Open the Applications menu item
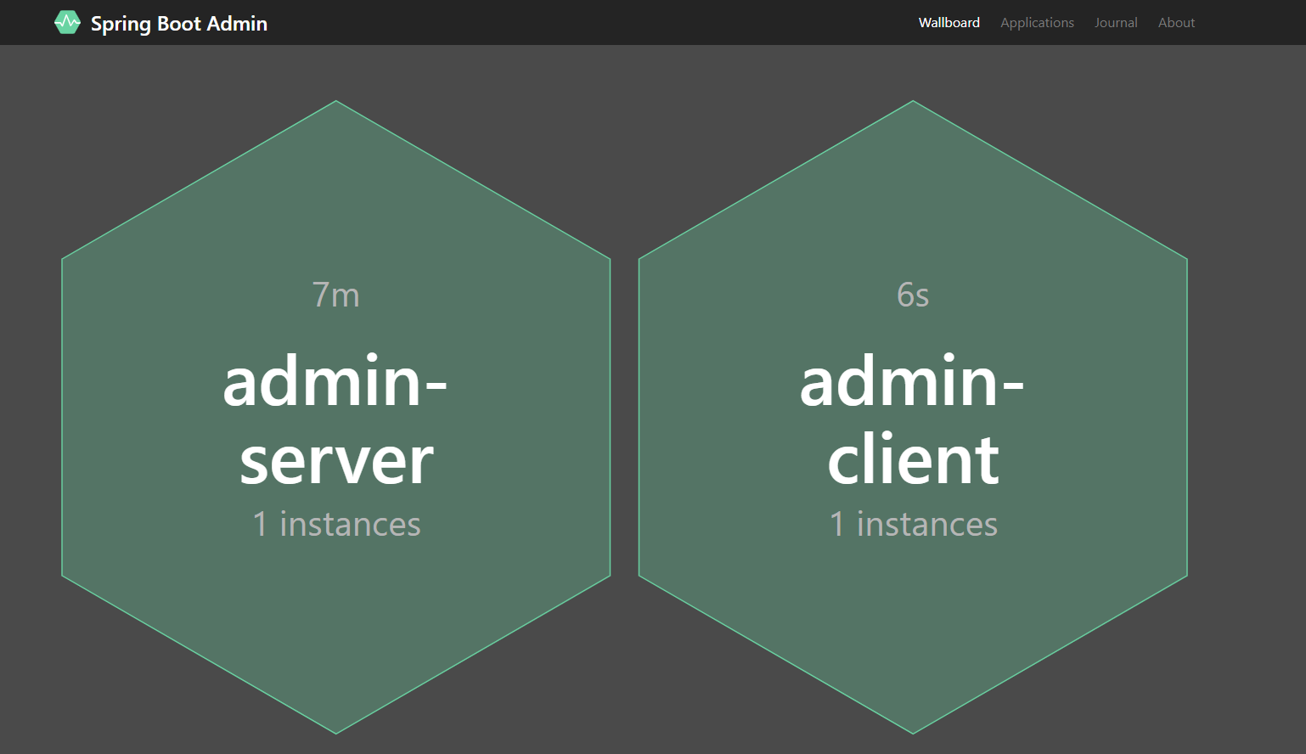This screenshot has height=754, width=1306. click(x=1037, y=23)
